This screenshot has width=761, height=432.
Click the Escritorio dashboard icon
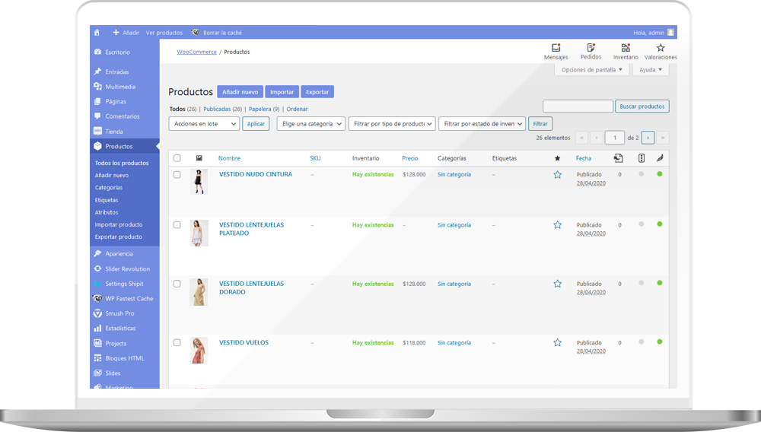[x=97, y=52]
